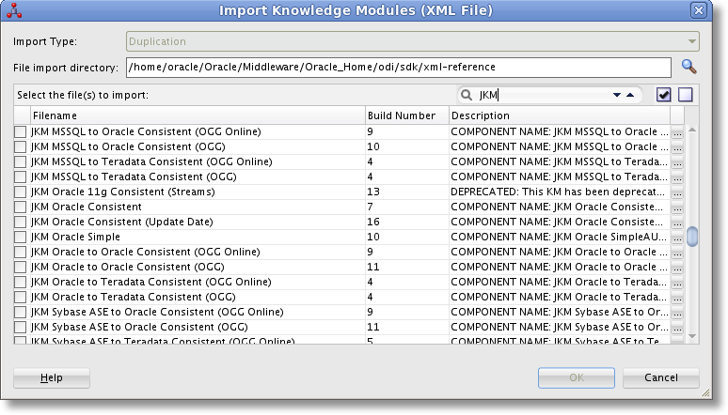Click the scrollbar down arrow

click(692, 336)
